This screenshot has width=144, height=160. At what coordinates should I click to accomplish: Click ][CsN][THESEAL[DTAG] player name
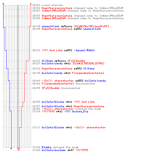(88, 63)
